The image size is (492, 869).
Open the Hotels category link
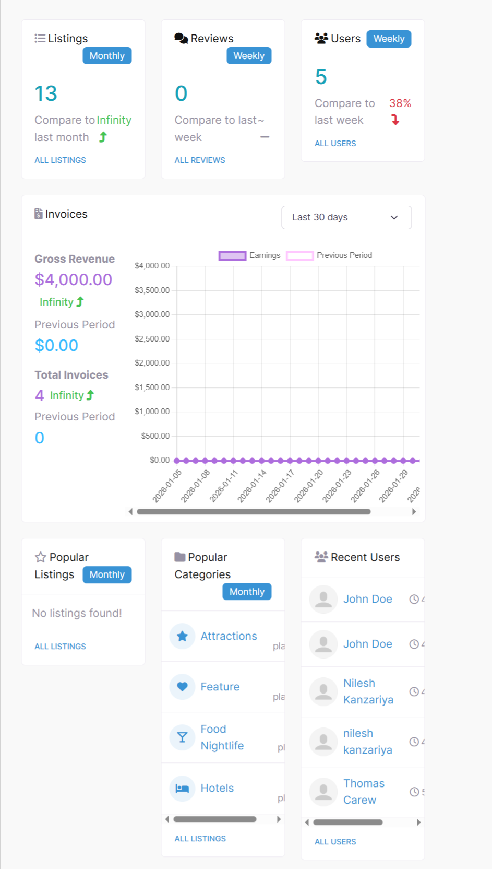[x=217, y=788]
